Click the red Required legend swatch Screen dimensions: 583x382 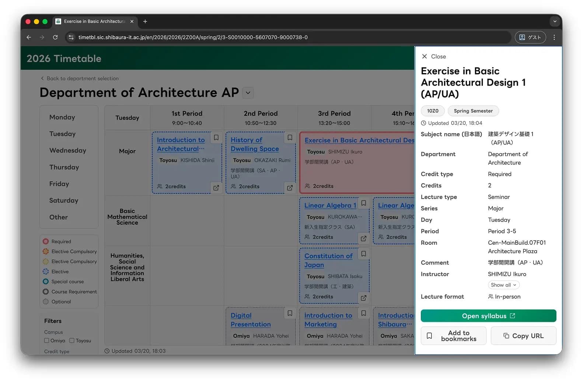click(x=46, y=241)
